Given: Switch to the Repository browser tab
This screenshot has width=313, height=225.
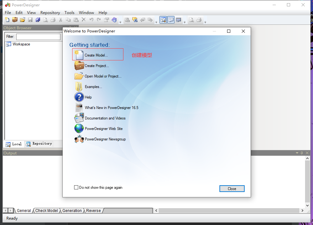Looking at the screenshot, I should pos(39,144).
